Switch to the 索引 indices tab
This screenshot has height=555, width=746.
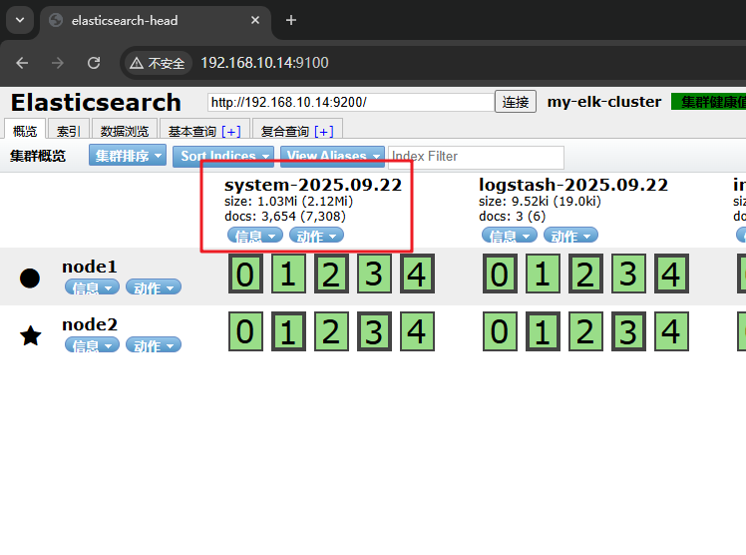click(x=68, y=130)
